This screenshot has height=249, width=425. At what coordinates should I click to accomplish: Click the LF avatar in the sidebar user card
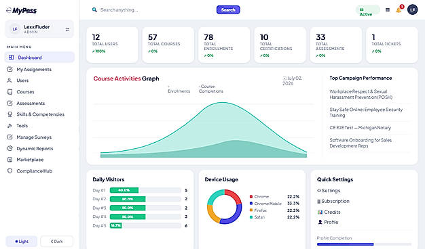[x=15, y=29]
